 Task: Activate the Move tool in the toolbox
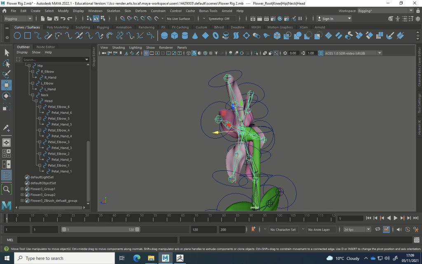coord(7,85)
